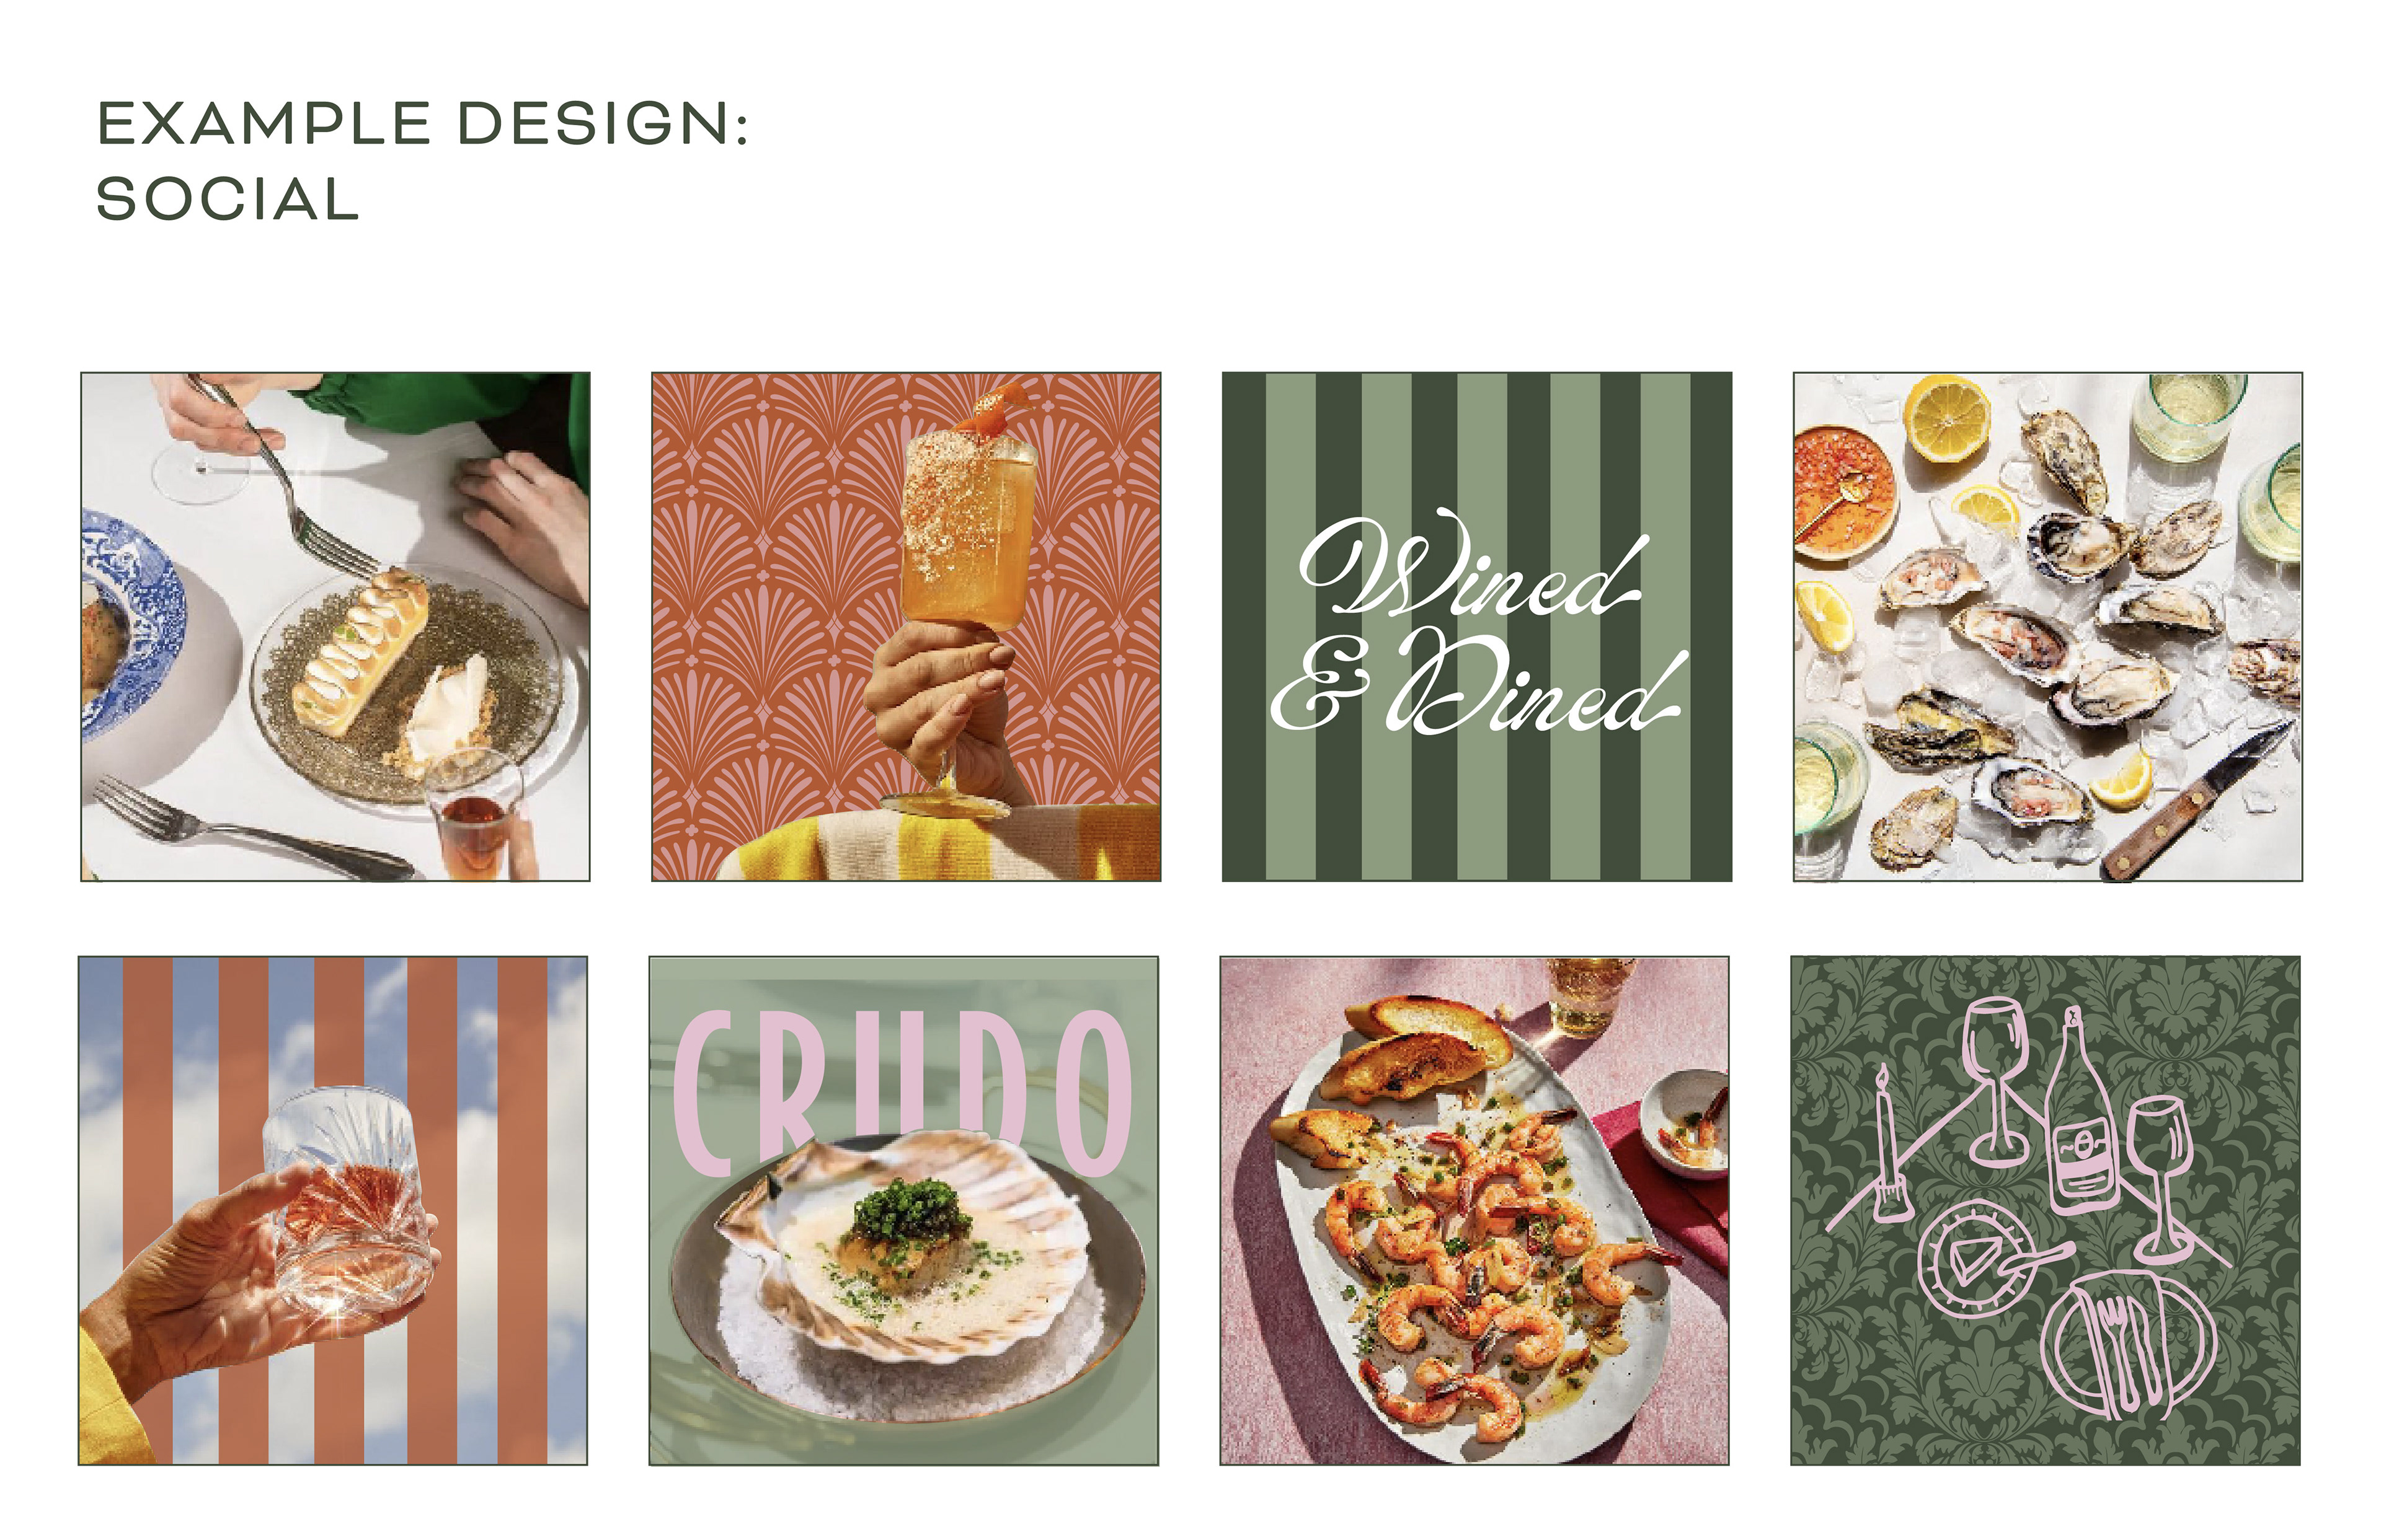The image size is (2381, 1540).
Task: Click the Wined & Dined striped tile
Action: 1476,627
